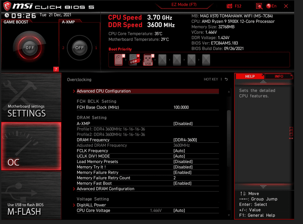Click the DRAM Setting section header
The image size is (303, 224).
coord(91,118)
